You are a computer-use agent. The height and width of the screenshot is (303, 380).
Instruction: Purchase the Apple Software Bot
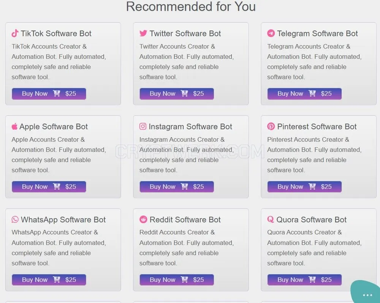pos(49,187)
